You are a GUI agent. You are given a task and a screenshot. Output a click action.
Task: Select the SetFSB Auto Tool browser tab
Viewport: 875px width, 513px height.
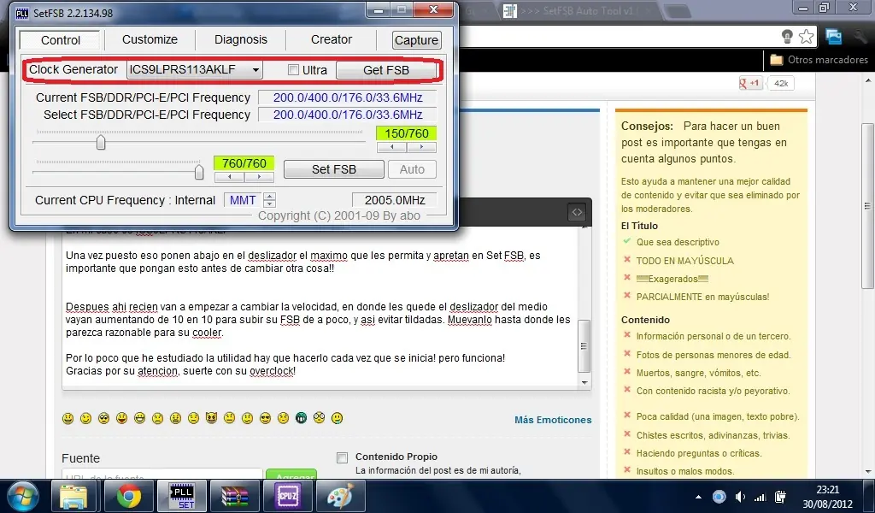[578, 10]
